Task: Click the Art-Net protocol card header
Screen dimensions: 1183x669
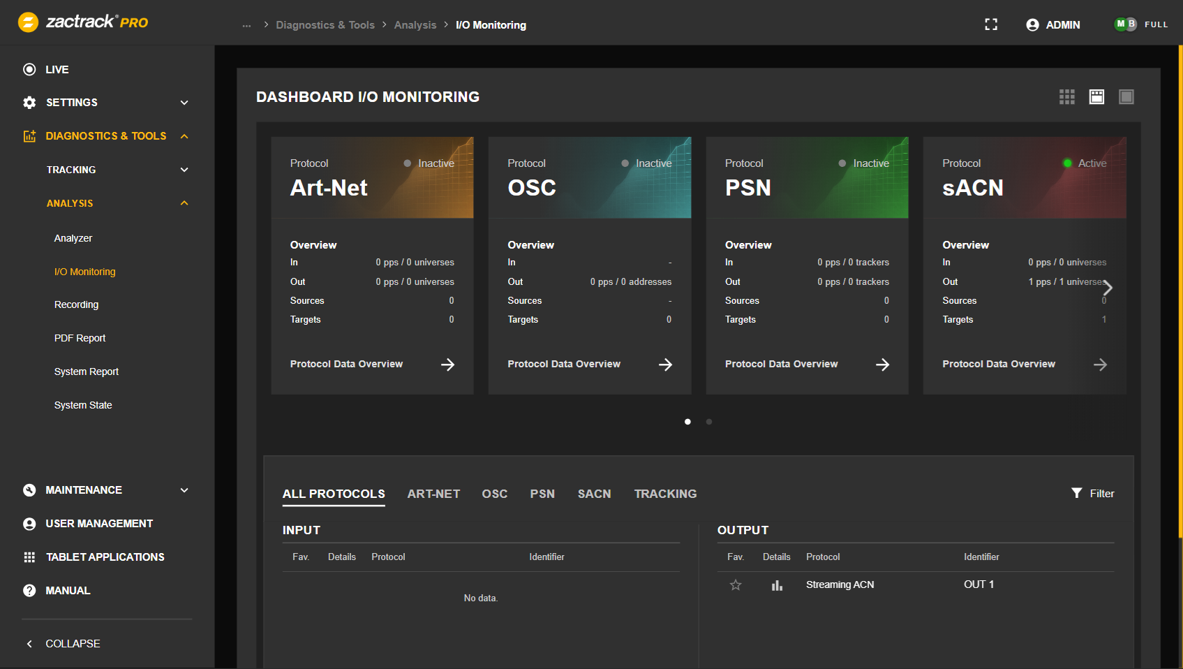Action: pyautogui.click(x=373, y=177)
